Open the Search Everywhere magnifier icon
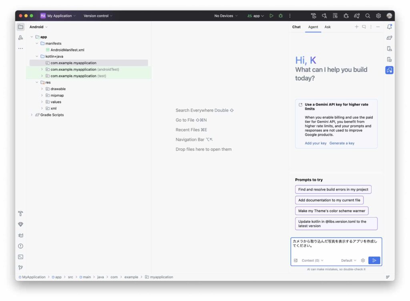 (x=368, y=16)
